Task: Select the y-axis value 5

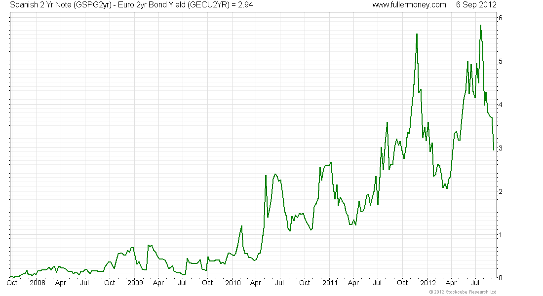Action: pyautogui.click(x=501, y=61)
